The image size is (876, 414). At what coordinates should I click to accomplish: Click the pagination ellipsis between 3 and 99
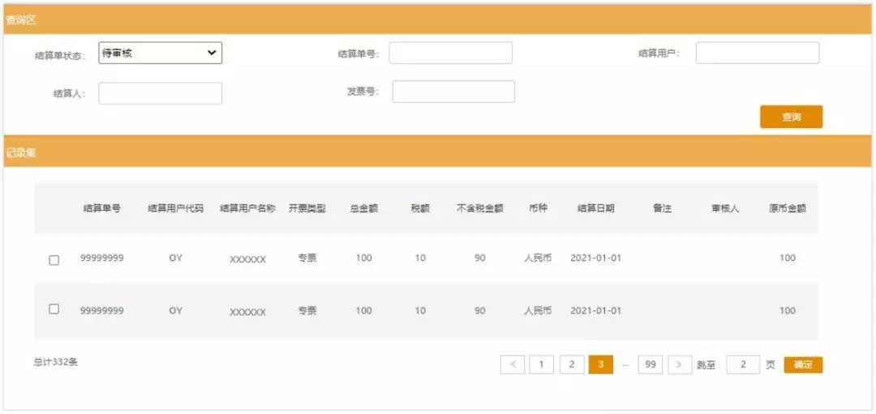point(625,365)
